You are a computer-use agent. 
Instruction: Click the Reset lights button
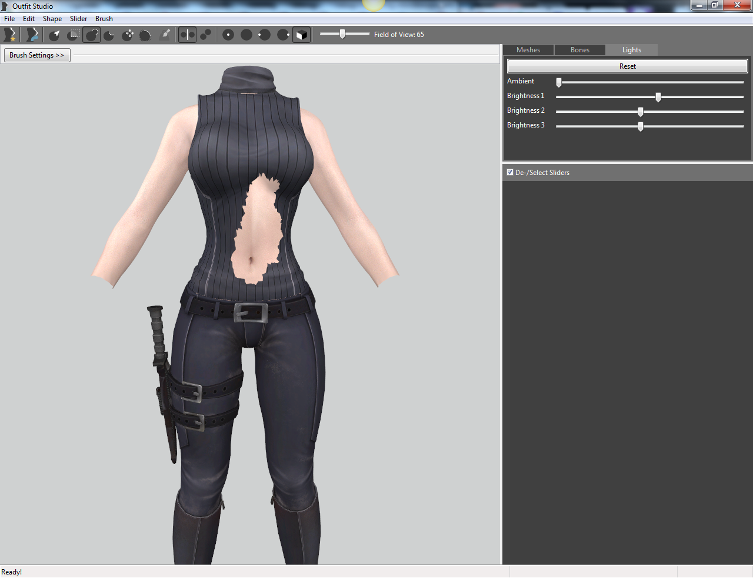coord(628,66)
